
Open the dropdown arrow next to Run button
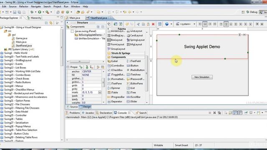tap(43, 12)
